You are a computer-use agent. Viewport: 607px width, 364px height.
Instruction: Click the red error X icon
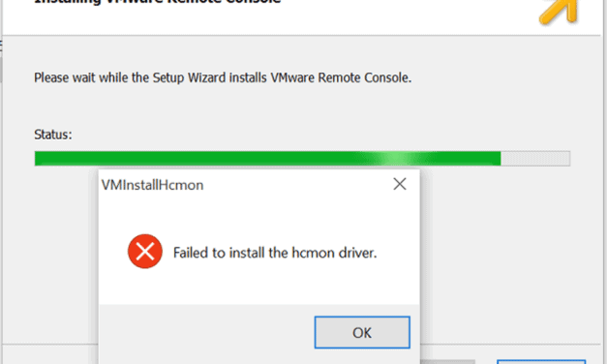pyautogui.click(x=145, y=252)
